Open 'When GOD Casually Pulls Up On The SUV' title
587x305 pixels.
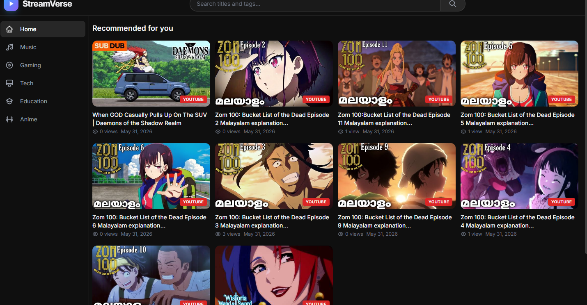click(150, 119)
